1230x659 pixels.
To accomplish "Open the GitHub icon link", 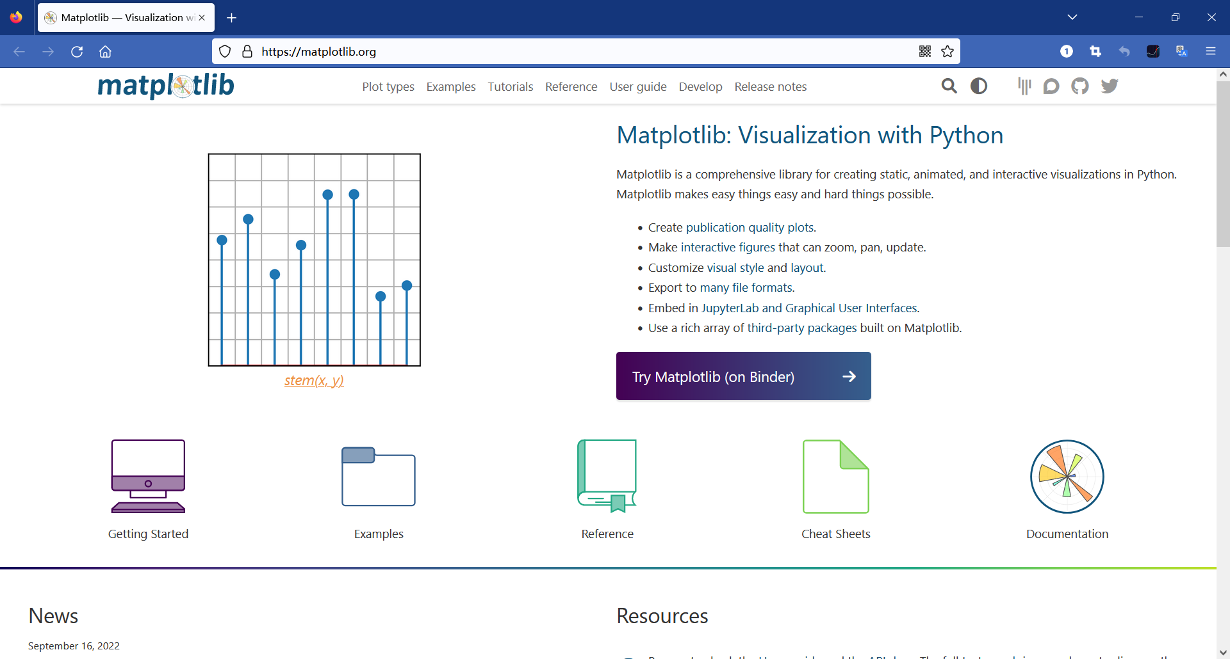I will pos(1080,86).
